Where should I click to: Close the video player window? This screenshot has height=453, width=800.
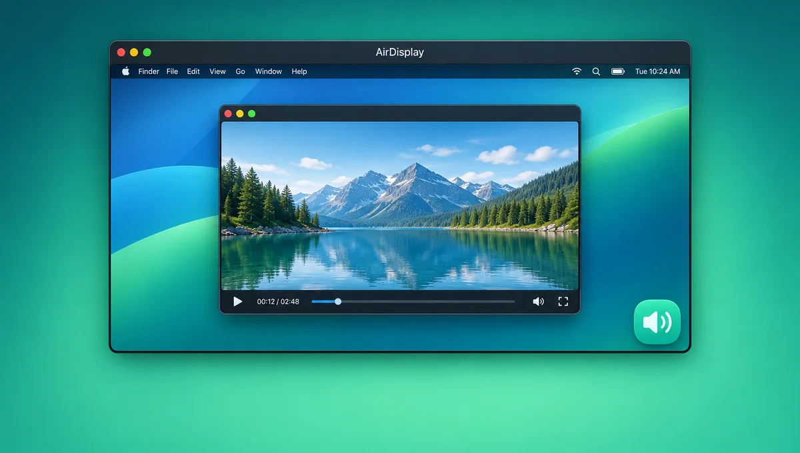pyautogui.click(x=228, y=113)
